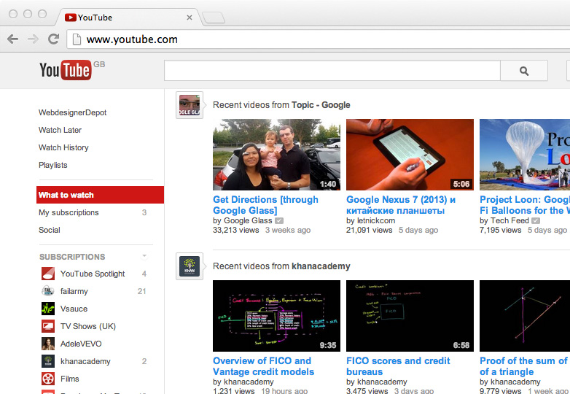Click uploader name letnickcom

376,220
